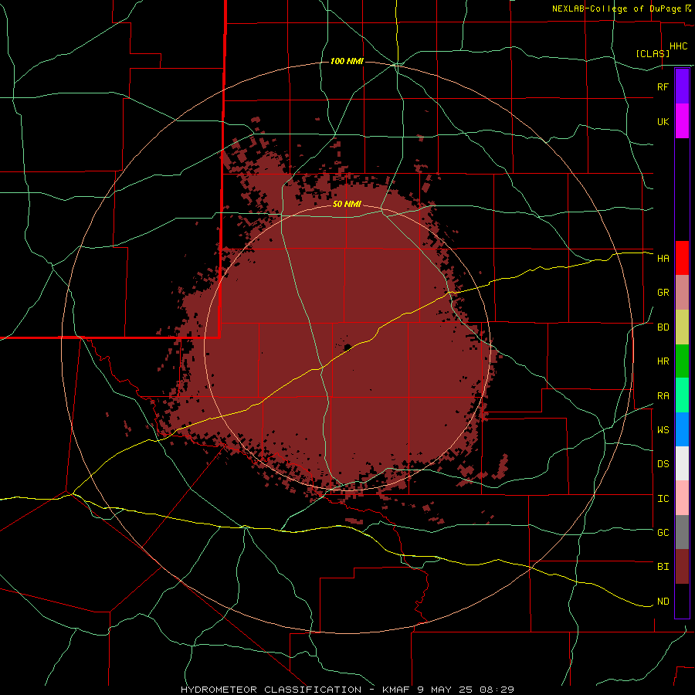695x695 pixels.
Task: Click the 100 NMI range ring label
Action: pos(347,61)
